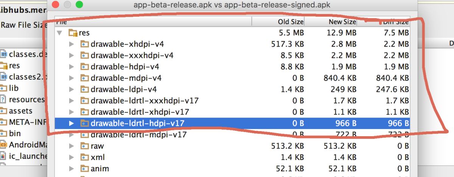Click the 12.9 MB new size of res
The height and width of the screenshot is (177, 454).
[342, 33]
